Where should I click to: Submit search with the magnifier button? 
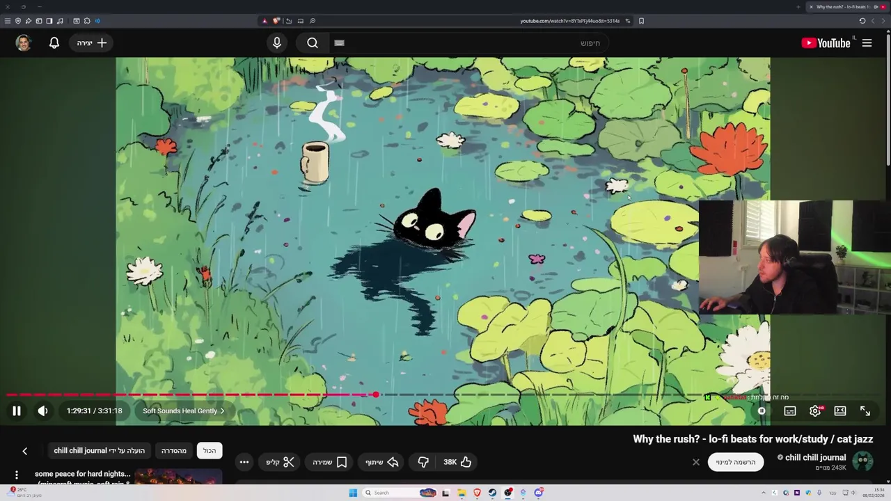[x=313, y=43]
